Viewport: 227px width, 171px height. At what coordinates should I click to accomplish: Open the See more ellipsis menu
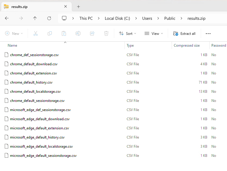click(208, 34)
